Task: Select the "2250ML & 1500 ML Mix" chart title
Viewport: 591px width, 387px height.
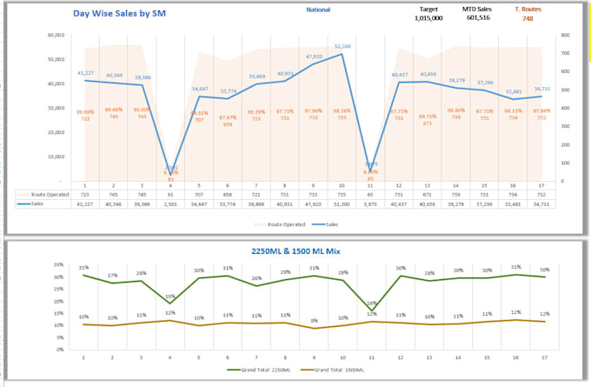Action: (295, 251)
